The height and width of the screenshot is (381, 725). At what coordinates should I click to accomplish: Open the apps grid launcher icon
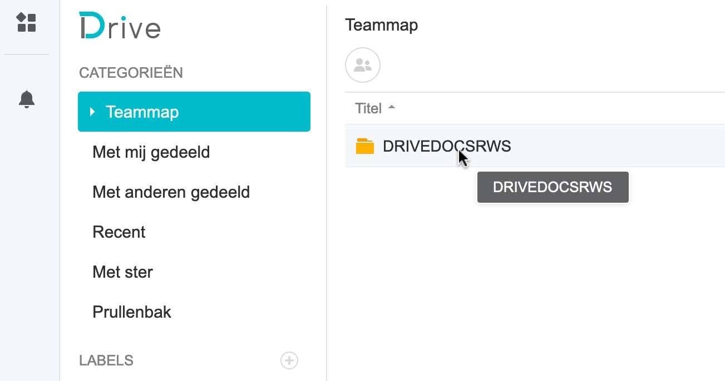click(x=26, y=22)
